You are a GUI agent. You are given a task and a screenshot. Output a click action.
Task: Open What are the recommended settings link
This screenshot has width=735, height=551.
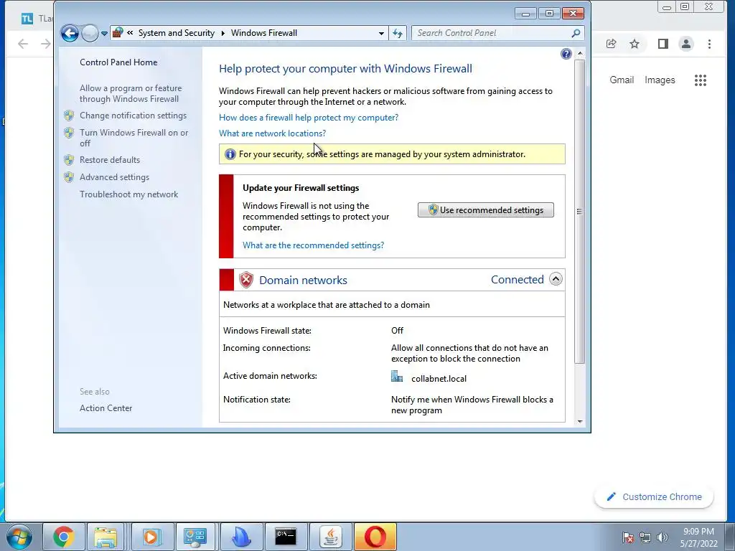pos(313,245)
